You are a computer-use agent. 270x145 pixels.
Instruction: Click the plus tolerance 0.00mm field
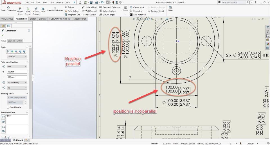[x=17, y=72]
